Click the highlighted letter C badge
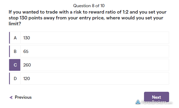The image size is (179, 108). [15, 65]
